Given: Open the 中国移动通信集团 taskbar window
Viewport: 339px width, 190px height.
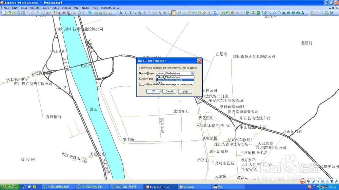Looking at the screenshot, I should tap(58, 187).
